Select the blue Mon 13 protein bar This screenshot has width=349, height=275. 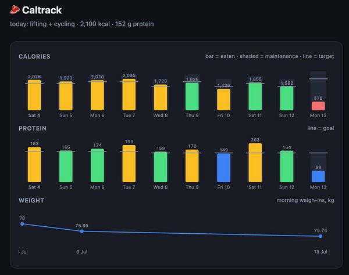[x=318, y=176]
